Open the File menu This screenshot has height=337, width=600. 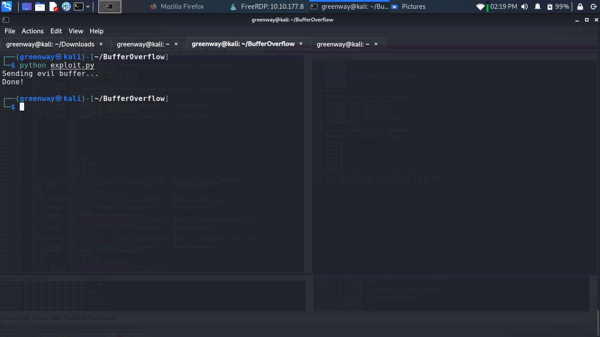point(10,31)
